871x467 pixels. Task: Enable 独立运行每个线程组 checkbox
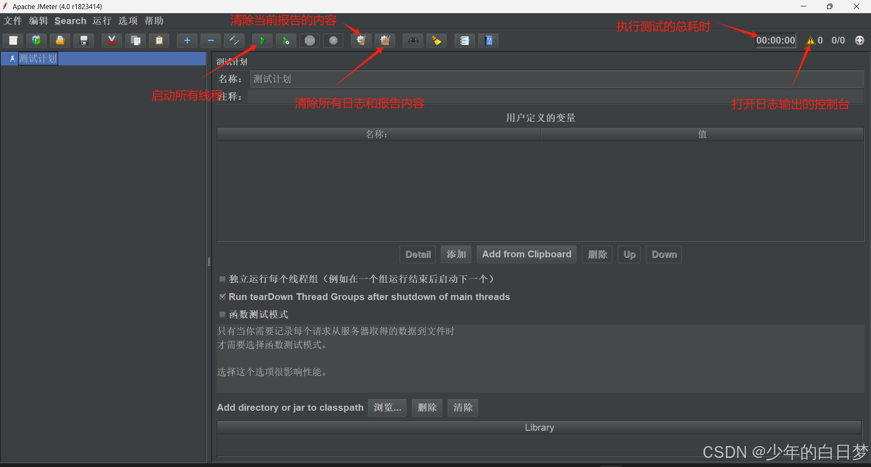(x=222, y=279)
